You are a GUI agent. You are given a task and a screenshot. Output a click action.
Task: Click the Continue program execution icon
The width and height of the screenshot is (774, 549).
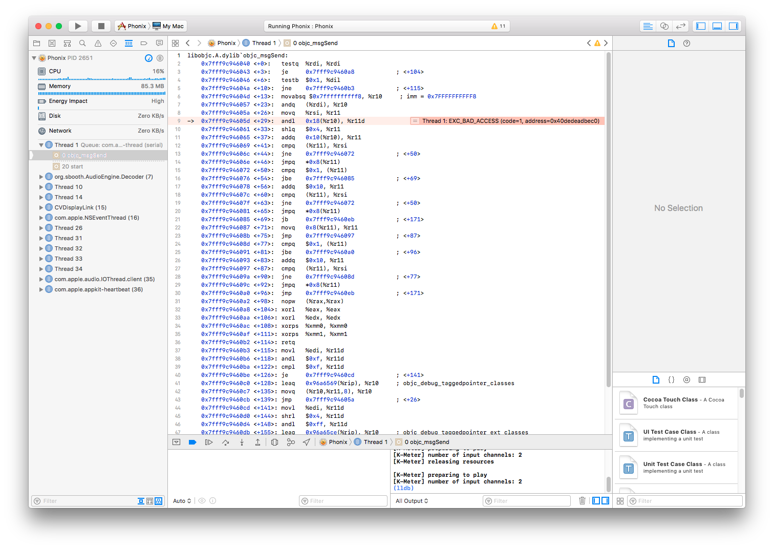click(x=209, y=442)
